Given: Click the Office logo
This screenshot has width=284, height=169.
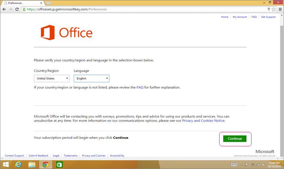Looking at the screenshot, I should pyautogui.click(x=66, y=32).
